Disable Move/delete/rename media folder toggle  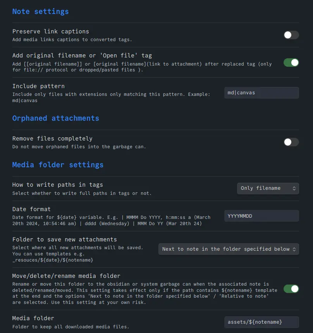tap(291, 289)
